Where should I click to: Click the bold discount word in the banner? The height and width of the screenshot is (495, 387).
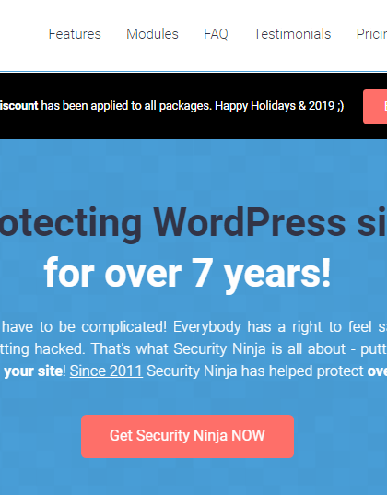(19, 106)
